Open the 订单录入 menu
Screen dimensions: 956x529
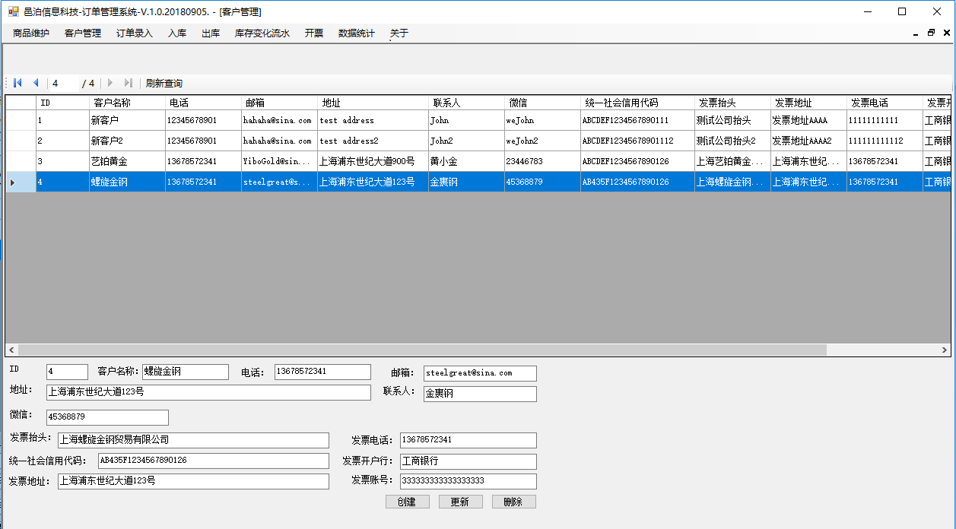click(135, 33)
